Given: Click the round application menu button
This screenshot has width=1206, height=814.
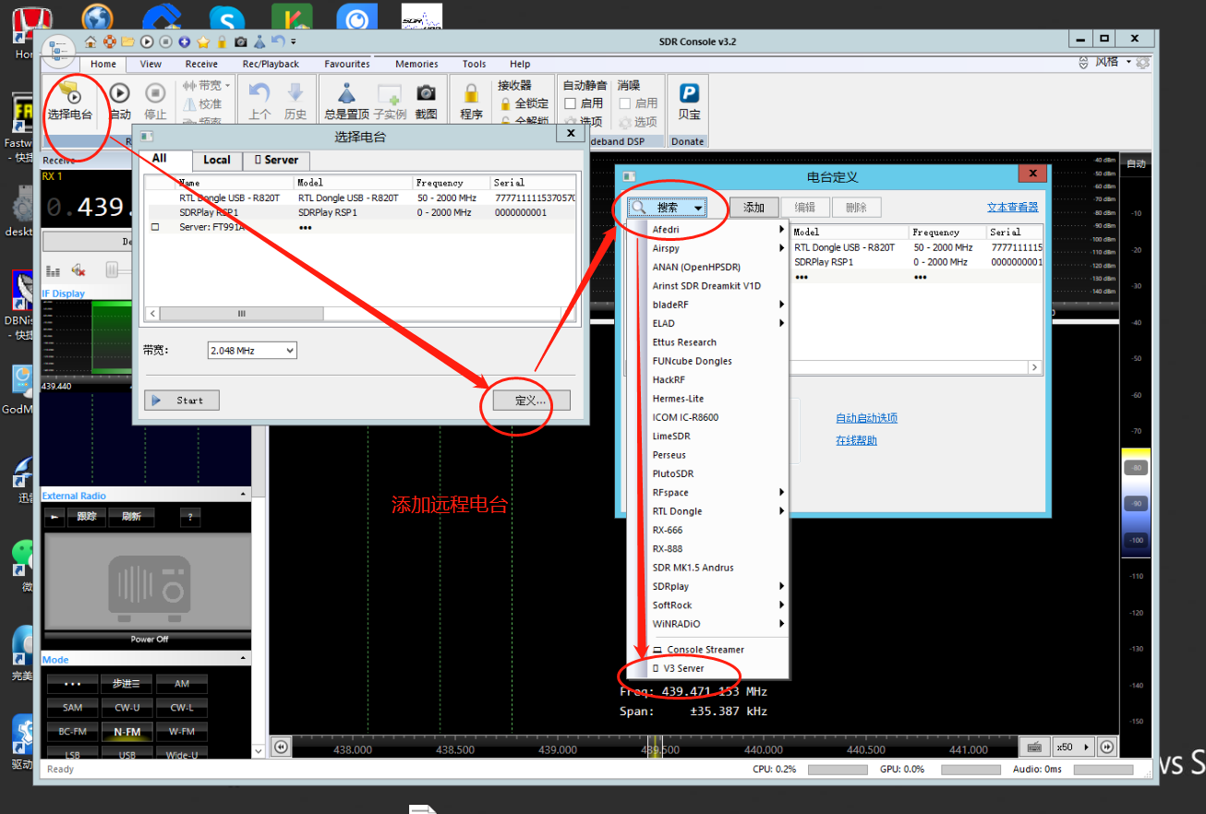Looking at the screenshot, I should coord(58,51).
